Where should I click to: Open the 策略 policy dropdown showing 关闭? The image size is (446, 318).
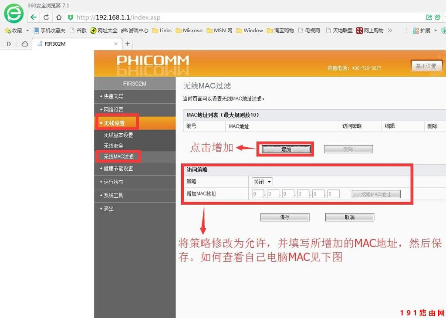[262, 182]
